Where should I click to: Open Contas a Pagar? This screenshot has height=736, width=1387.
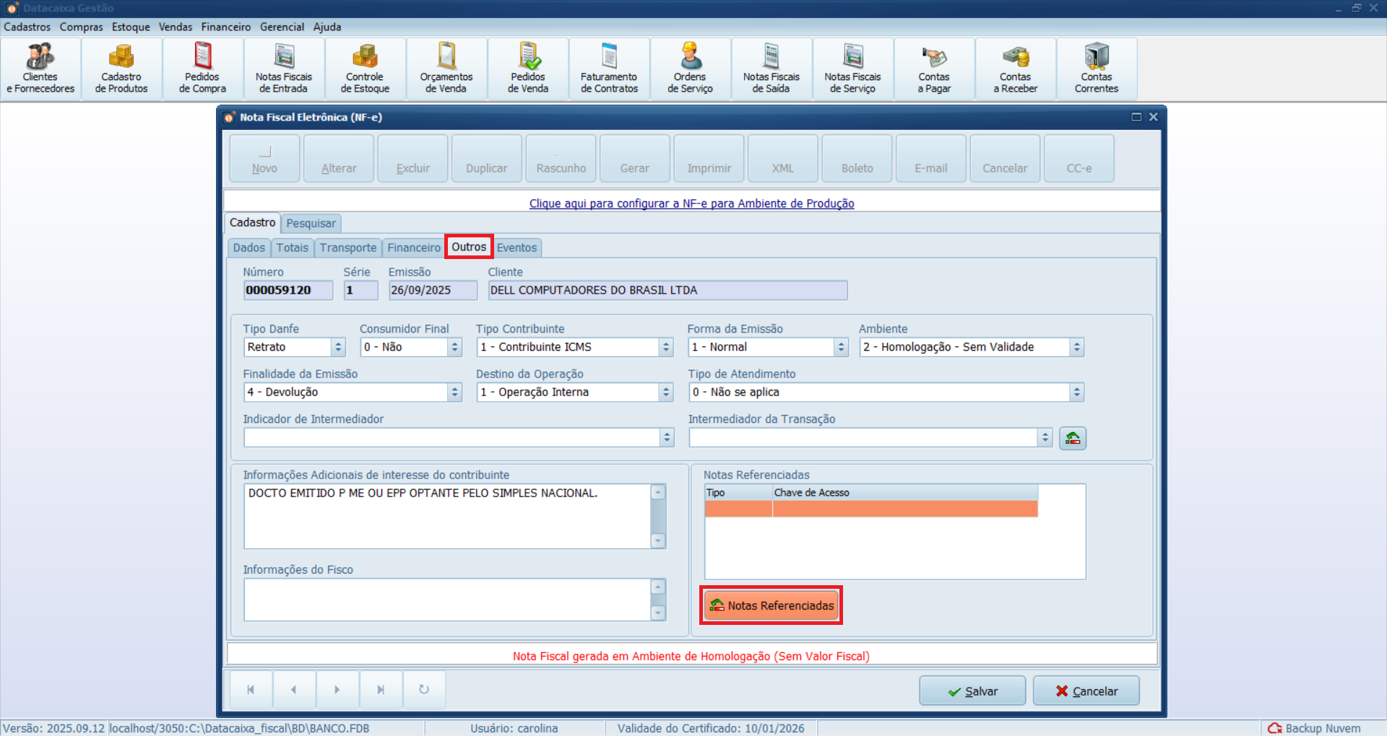pos(934,69)
